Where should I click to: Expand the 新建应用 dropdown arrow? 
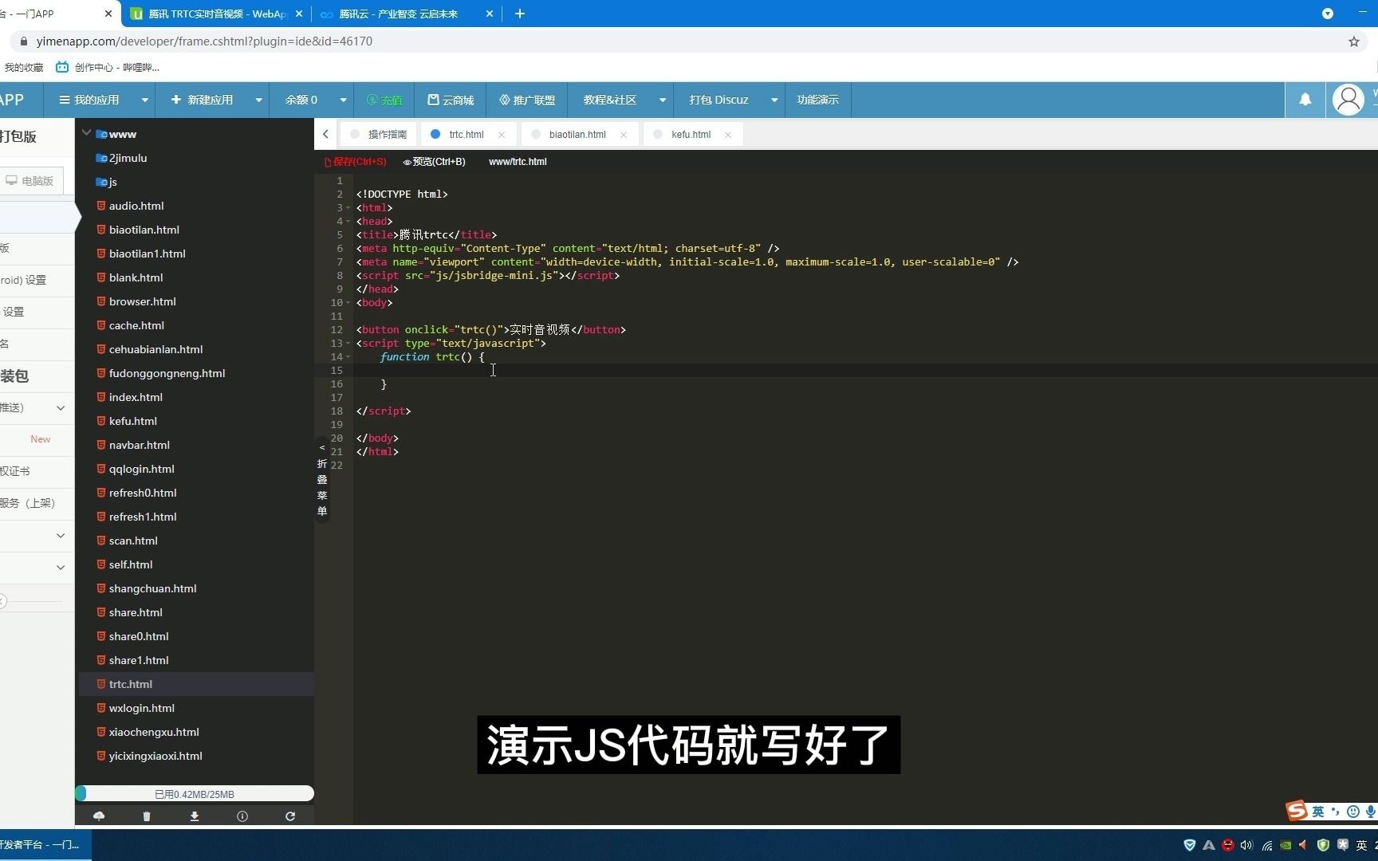tap(258, 100)
